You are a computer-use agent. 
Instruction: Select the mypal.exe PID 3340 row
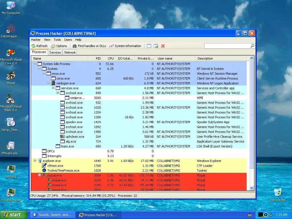(139, 185)
